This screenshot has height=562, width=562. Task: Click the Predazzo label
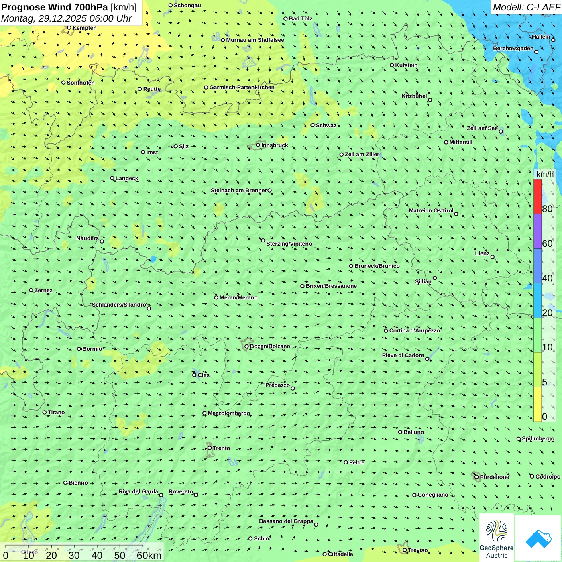click(277, 385)
